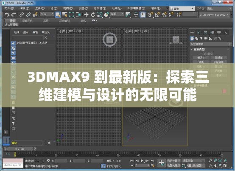
Task: Toggle Display Geometry filter in Scene Explorer
Action: 13,43
